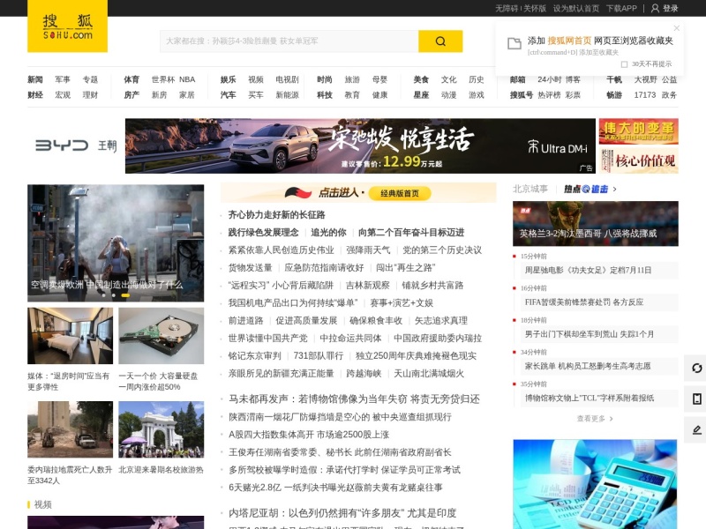Click the feedback pencil icon in sidebar
This screenshot has width=706, height=529.
(x=696, y=430)
